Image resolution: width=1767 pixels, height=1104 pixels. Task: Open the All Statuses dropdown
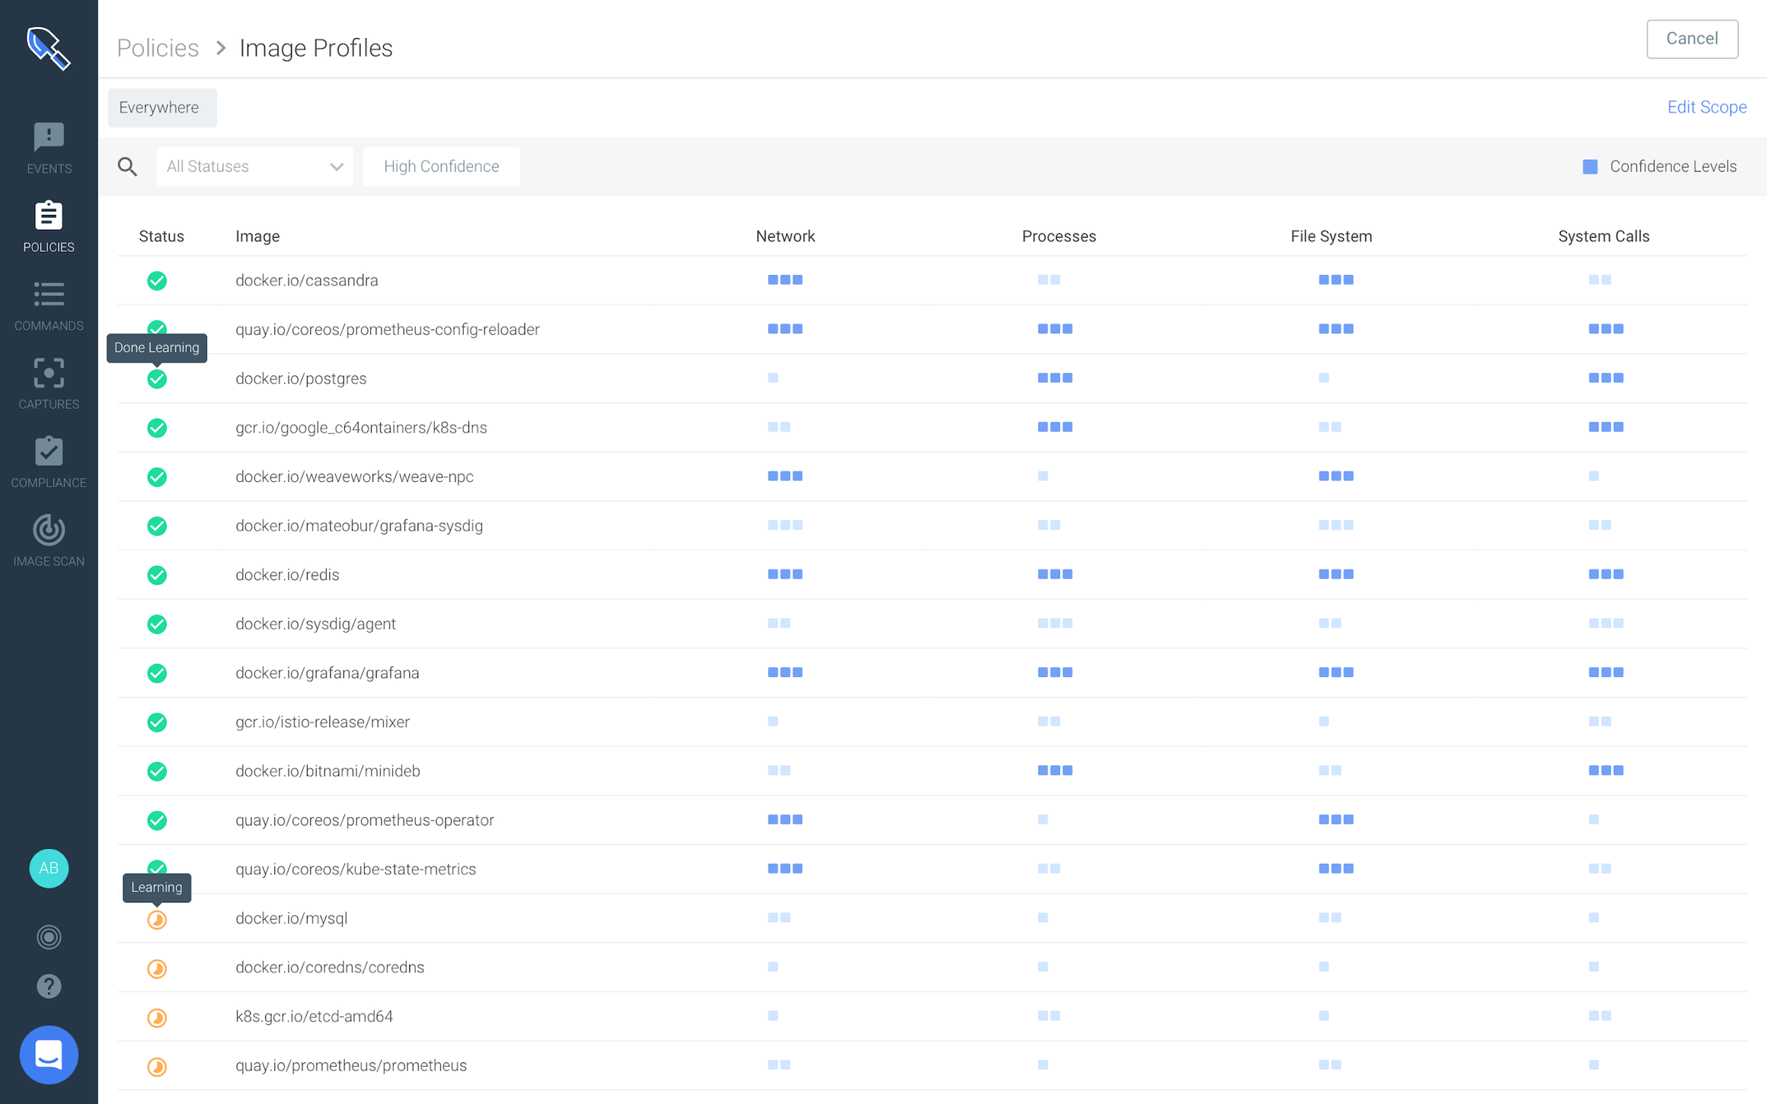point(254,166)
